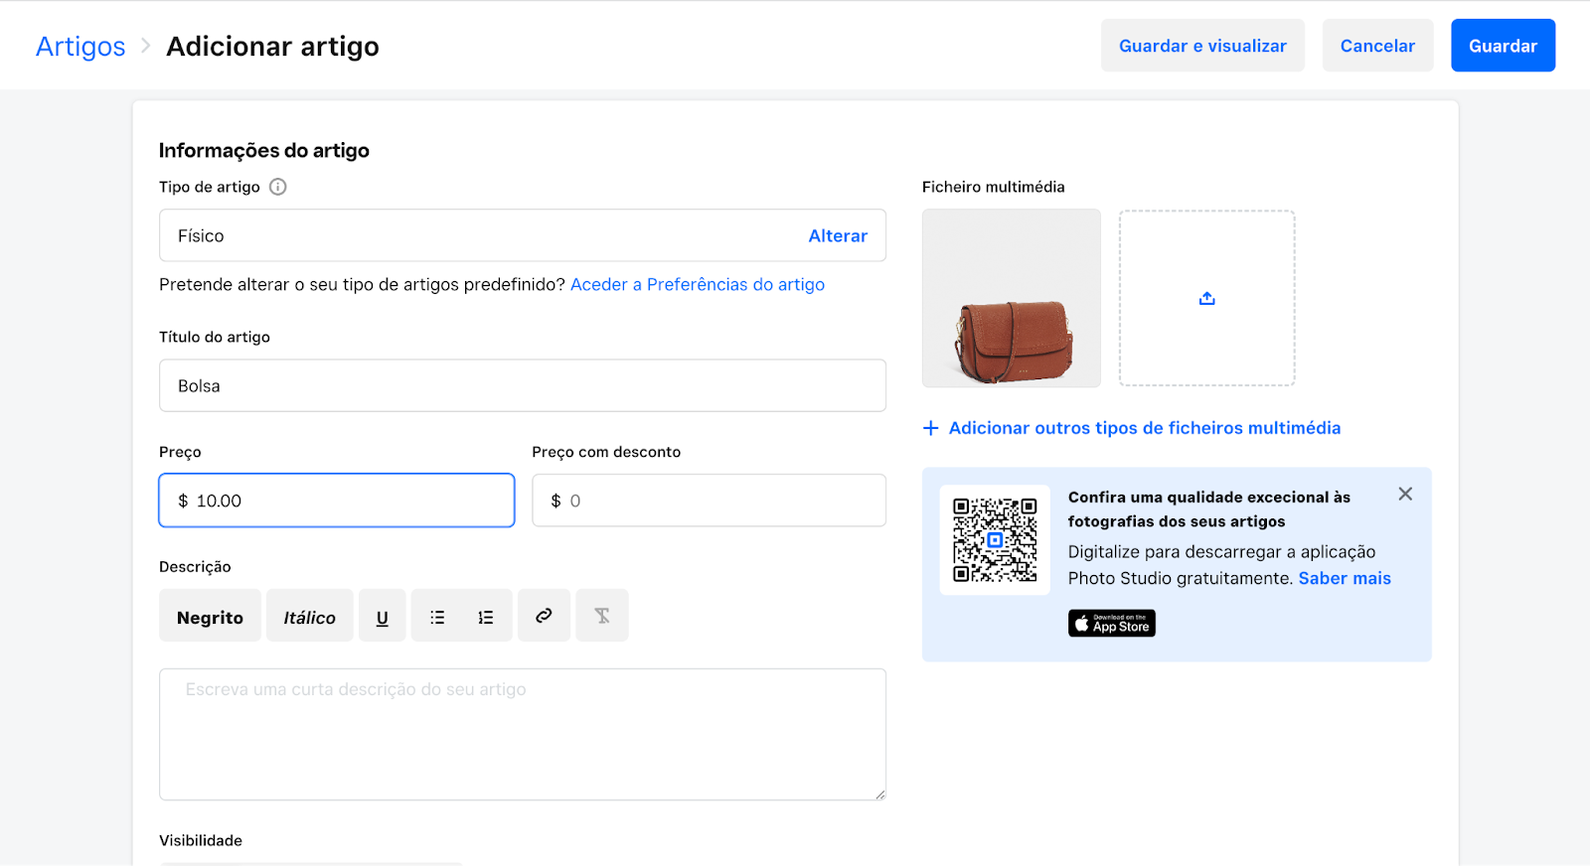Screen dimensions: 1590x866
Task: Click Guardar e visualizar
Action: [1202, 46]
